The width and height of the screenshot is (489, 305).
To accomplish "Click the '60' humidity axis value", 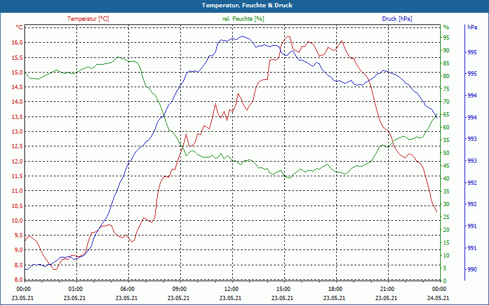I will click(446, 127).
